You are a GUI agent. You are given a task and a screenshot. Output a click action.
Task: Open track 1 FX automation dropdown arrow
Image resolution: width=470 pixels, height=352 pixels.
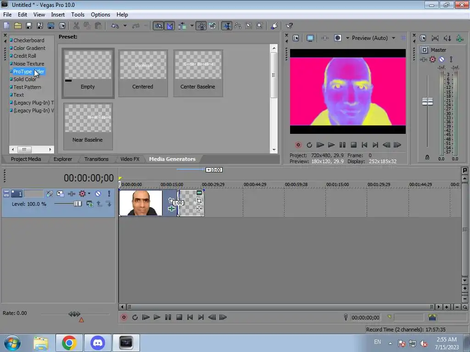tap(89, 194)
